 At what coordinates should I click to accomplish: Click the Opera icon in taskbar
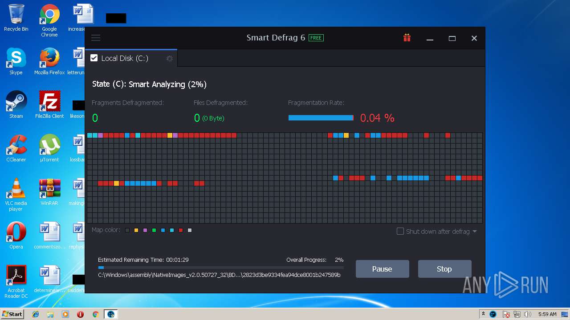point(80,314)
